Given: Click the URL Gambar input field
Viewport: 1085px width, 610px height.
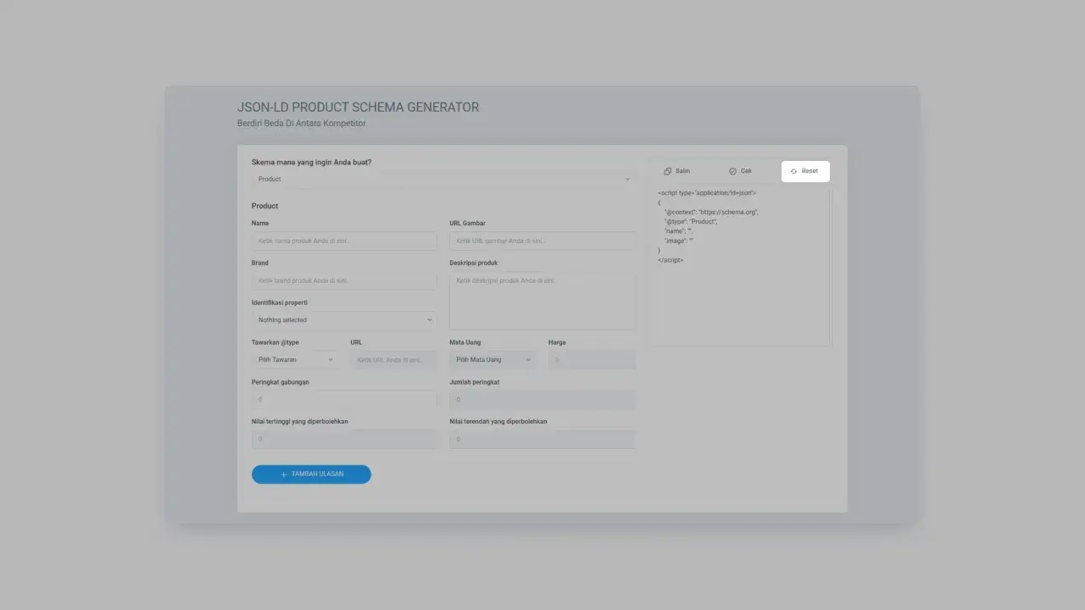Looking at the screenshot, I should coord(542,241).
